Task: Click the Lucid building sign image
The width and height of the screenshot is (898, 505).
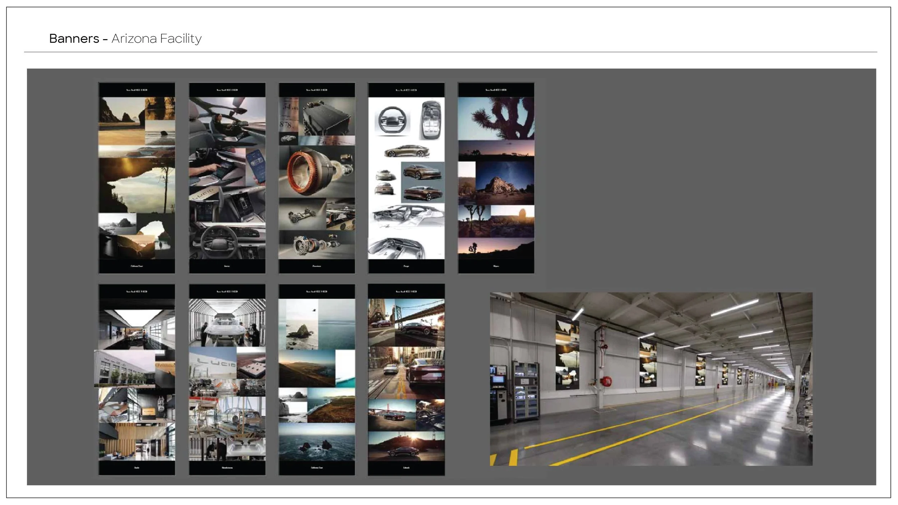Action: pos(213,363)
